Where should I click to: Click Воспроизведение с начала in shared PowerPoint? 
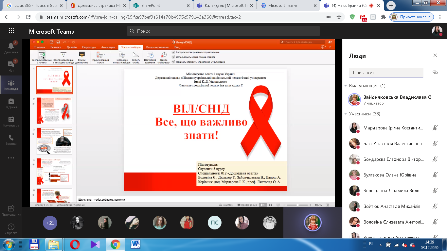(x=42, y=57)
